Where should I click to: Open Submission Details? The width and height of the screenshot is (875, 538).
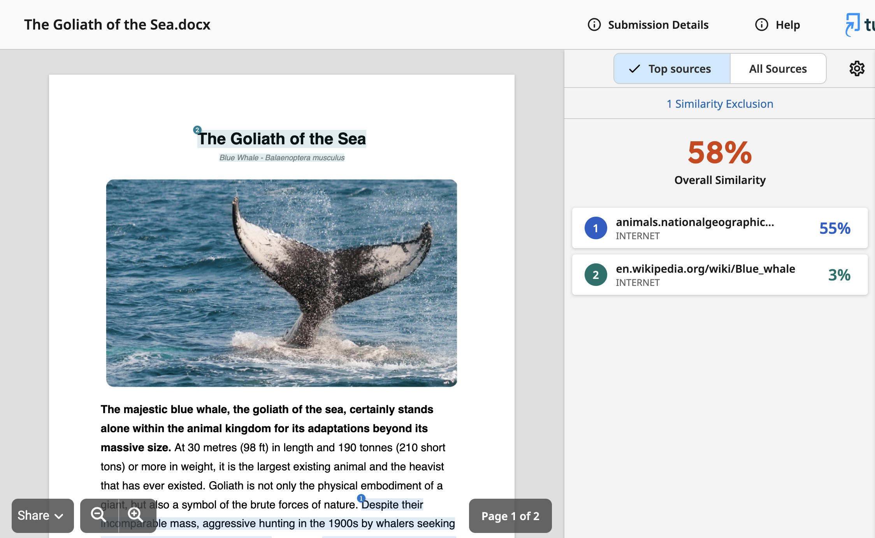[x=648, y=25]
